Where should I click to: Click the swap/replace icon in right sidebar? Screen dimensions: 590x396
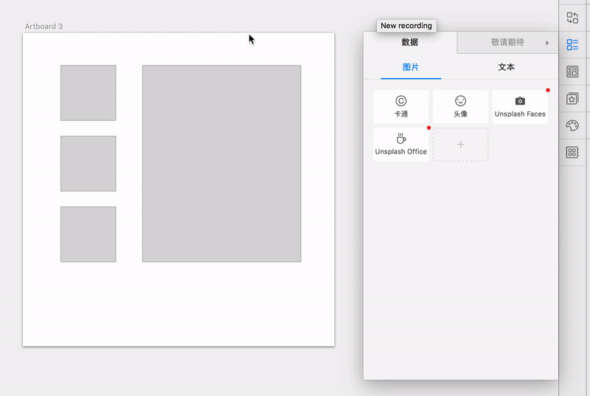[x=572, y=18]
